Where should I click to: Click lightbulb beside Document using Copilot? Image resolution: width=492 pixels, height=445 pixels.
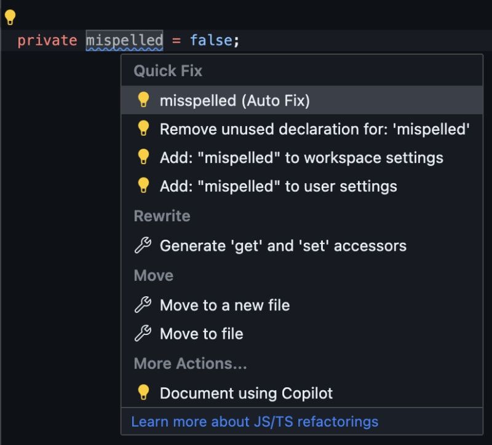point(143,392)
